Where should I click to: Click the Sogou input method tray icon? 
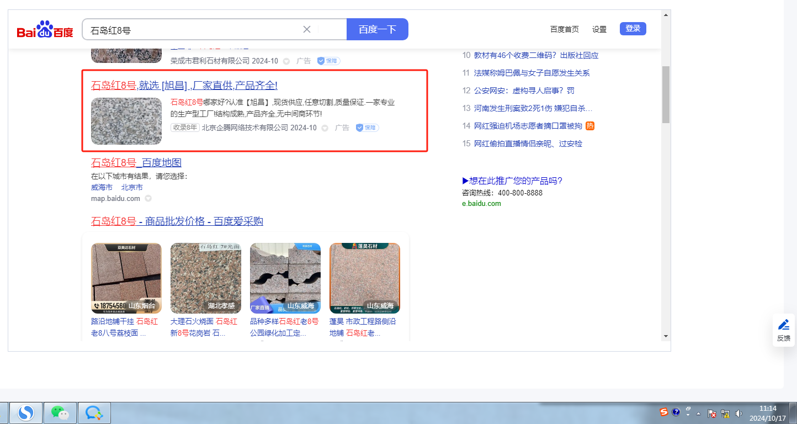tap(664, 412)
